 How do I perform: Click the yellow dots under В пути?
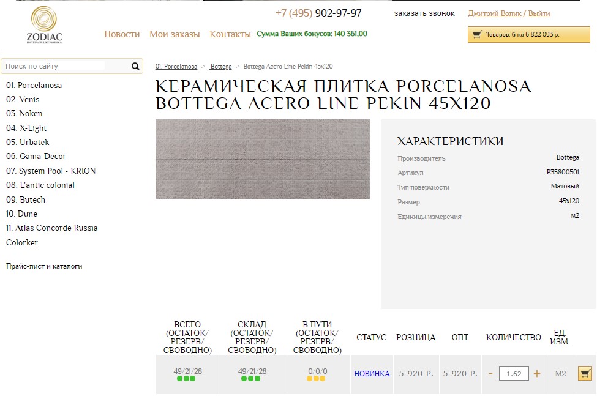[316, 378]
